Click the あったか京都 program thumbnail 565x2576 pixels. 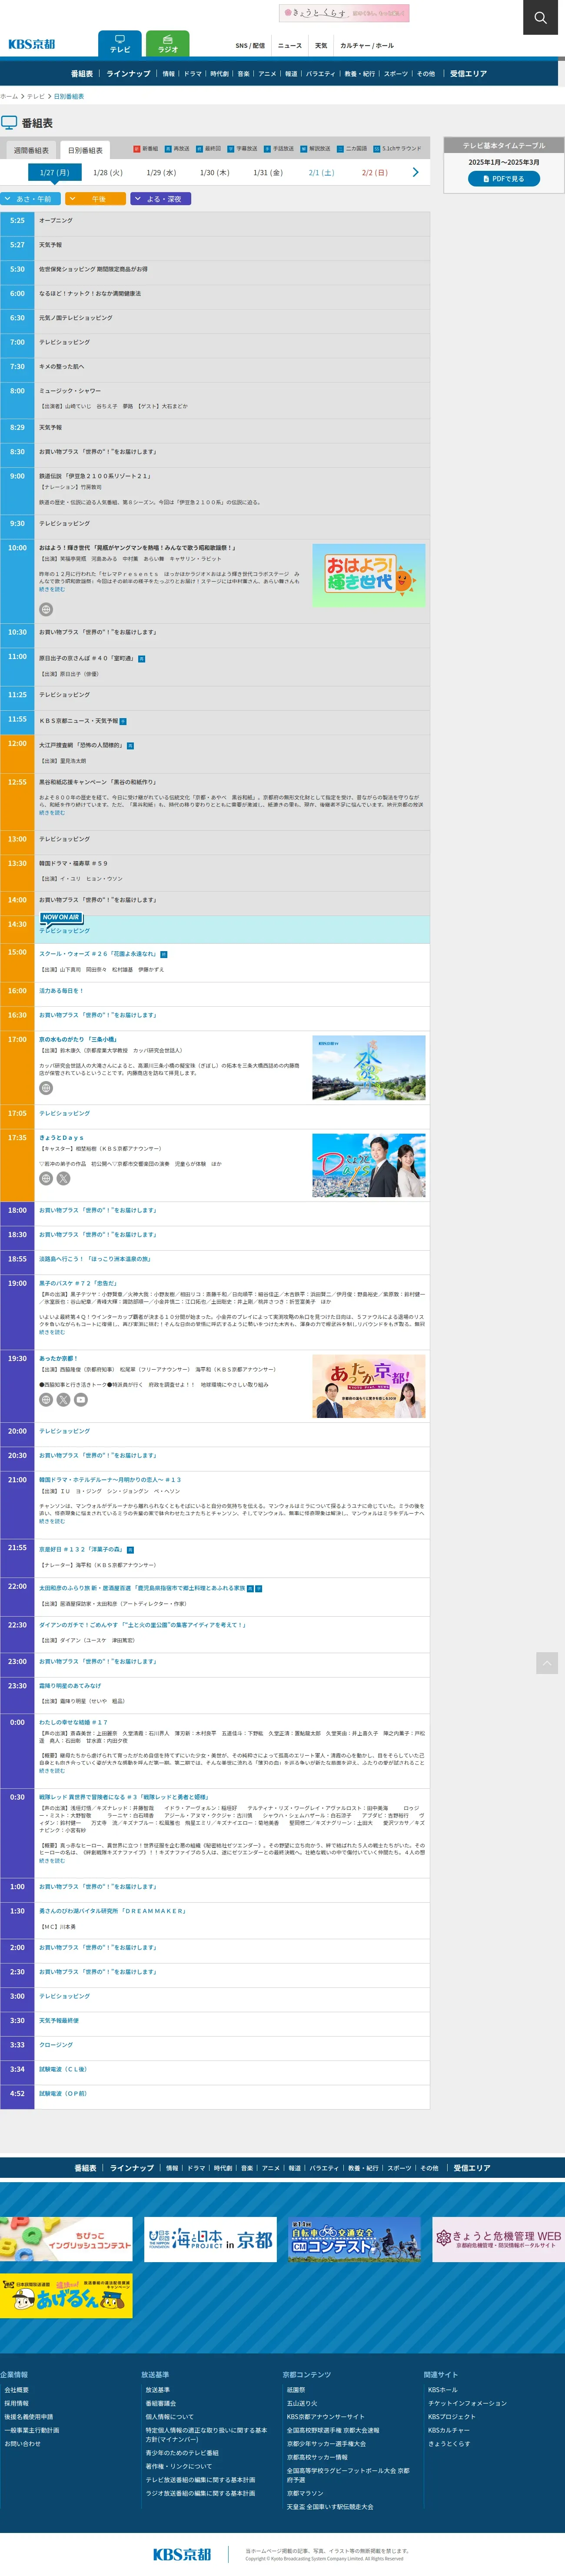[x=369, y=1386]
